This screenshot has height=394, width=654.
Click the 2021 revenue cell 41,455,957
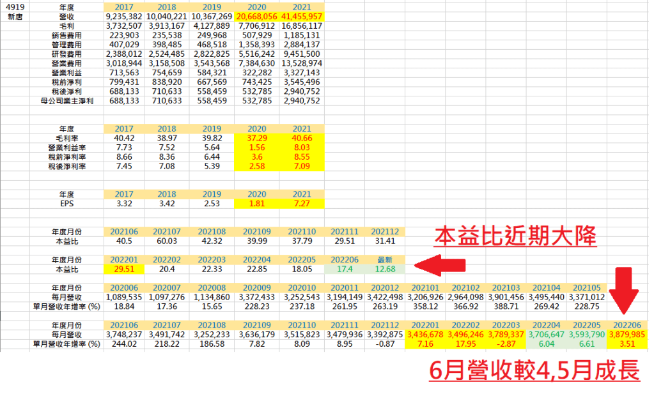tap(301, 15)
